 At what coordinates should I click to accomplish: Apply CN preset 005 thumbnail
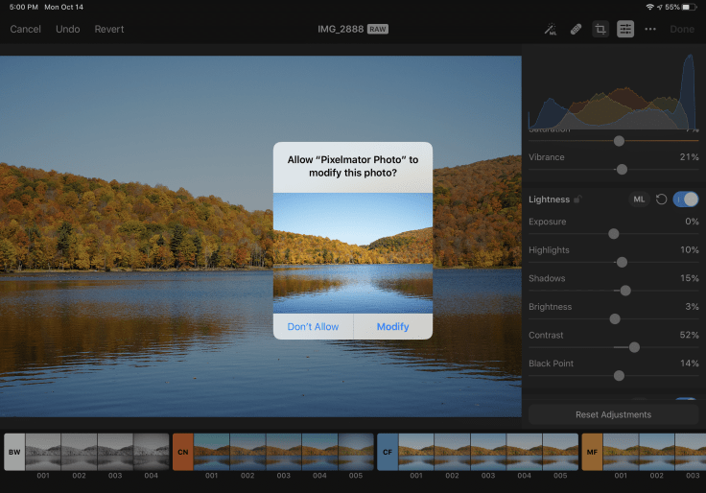[356, 452]
